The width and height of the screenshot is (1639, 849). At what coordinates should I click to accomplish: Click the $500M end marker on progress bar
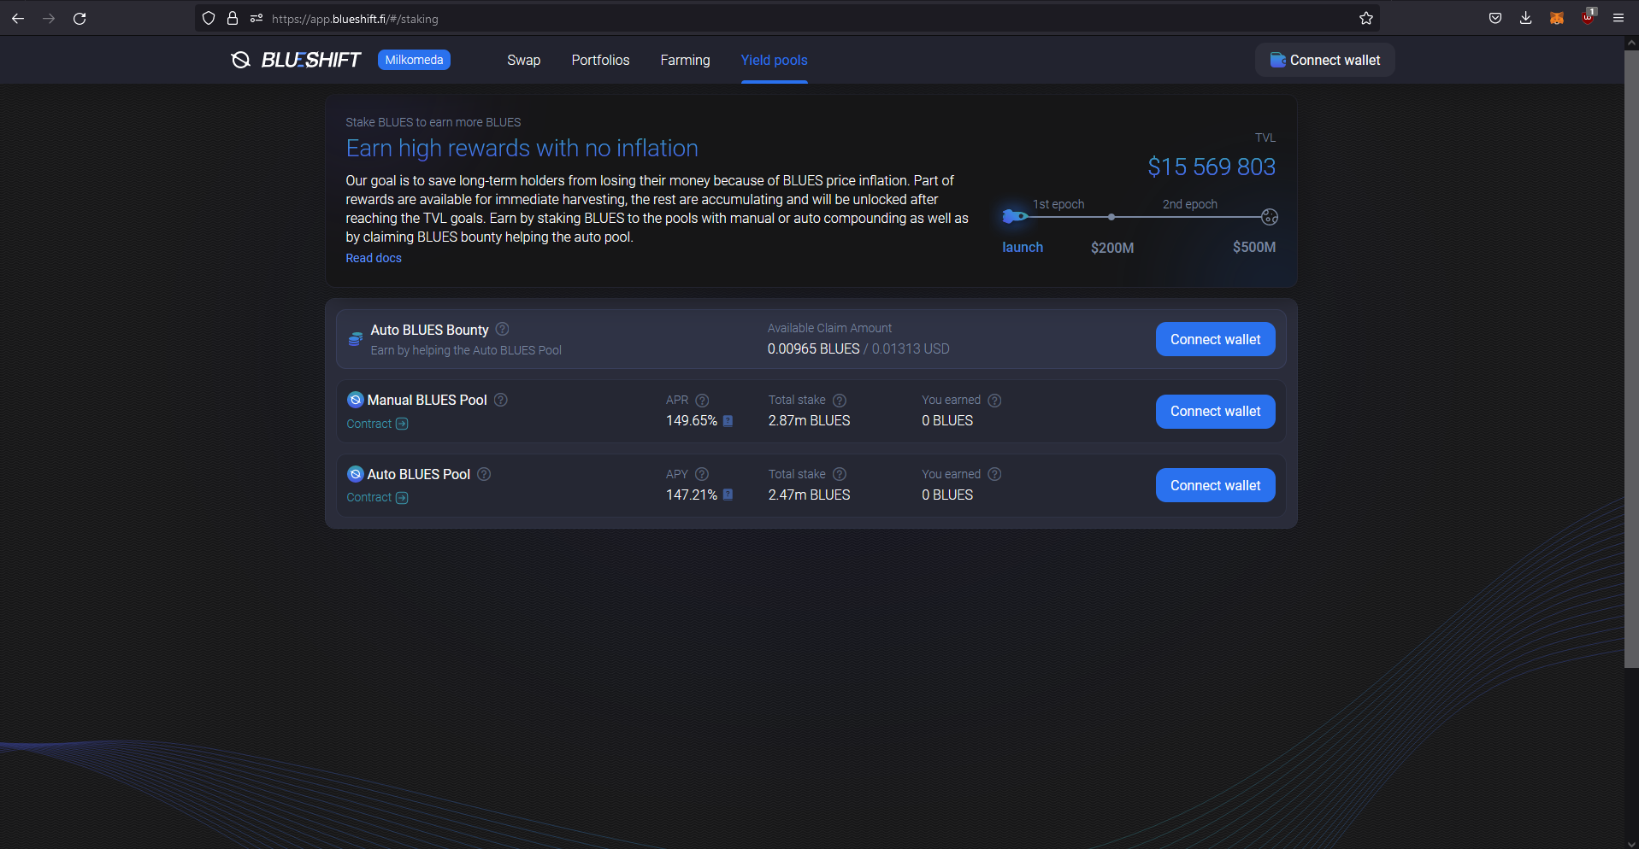[x=1270, y=217]
